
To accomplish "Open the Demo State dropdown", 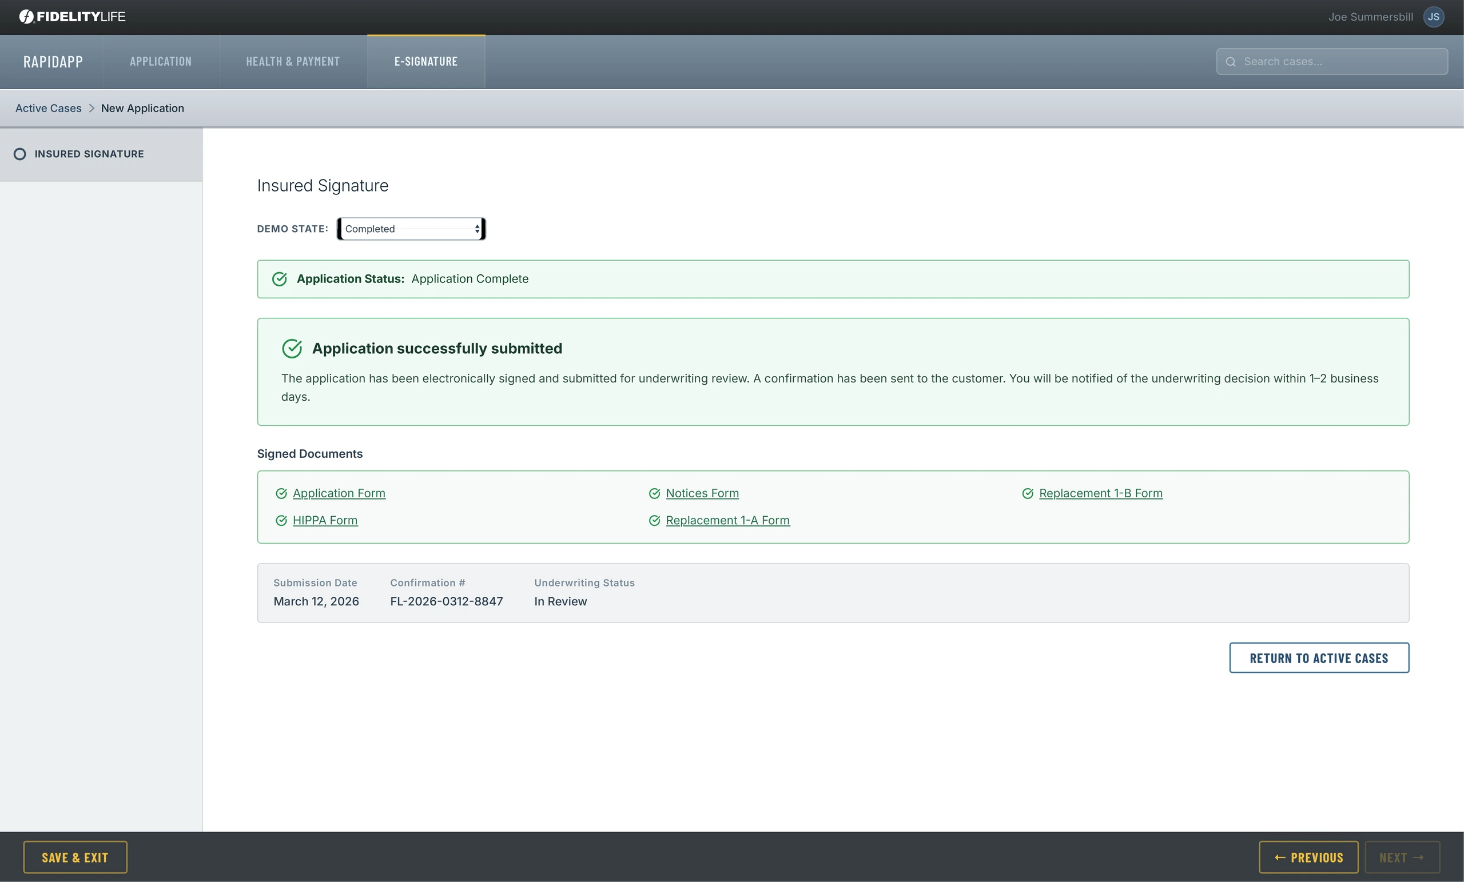I will coord(411,229).
